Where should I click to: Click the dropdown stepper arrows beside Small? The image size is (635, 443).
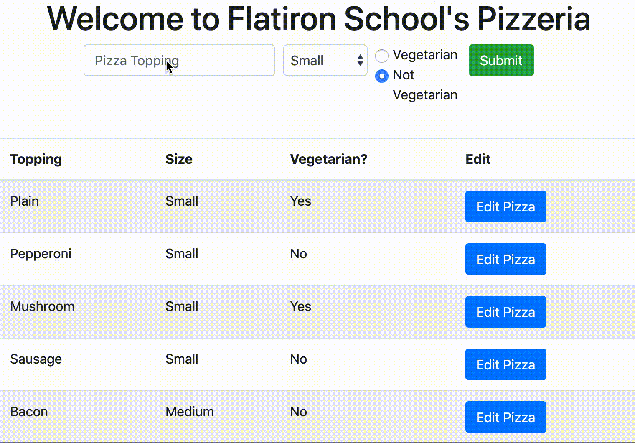(x=360, y=61)
